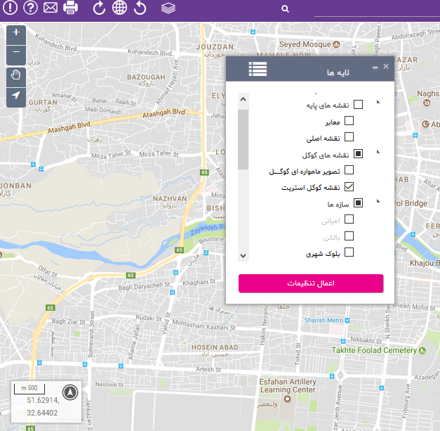Click the بلوک شهری label
Screen dimensions: 440x431
[323, 254]
